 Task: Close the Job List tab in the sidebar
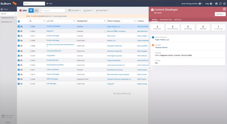[15, 14]
